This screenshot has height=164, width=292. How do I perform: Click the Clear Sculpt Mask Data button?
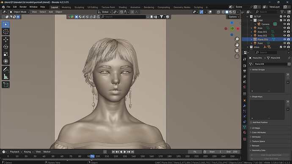pyautogui.click(x=270, y=155)
